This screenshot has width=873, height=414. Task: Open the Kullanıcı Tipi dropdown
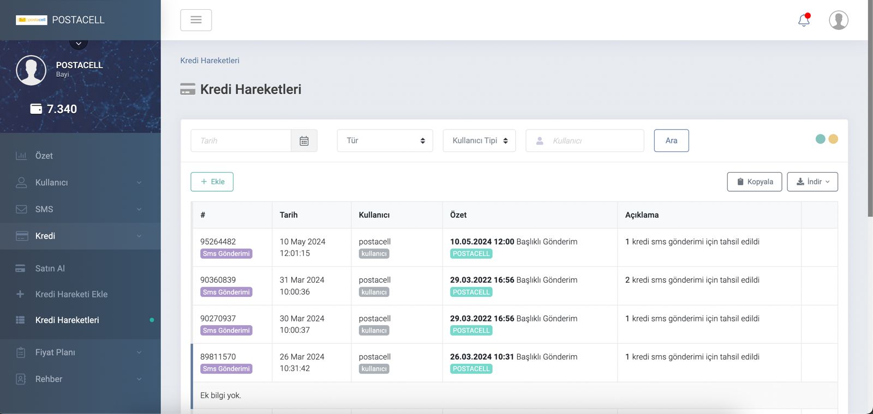[480, 141]
